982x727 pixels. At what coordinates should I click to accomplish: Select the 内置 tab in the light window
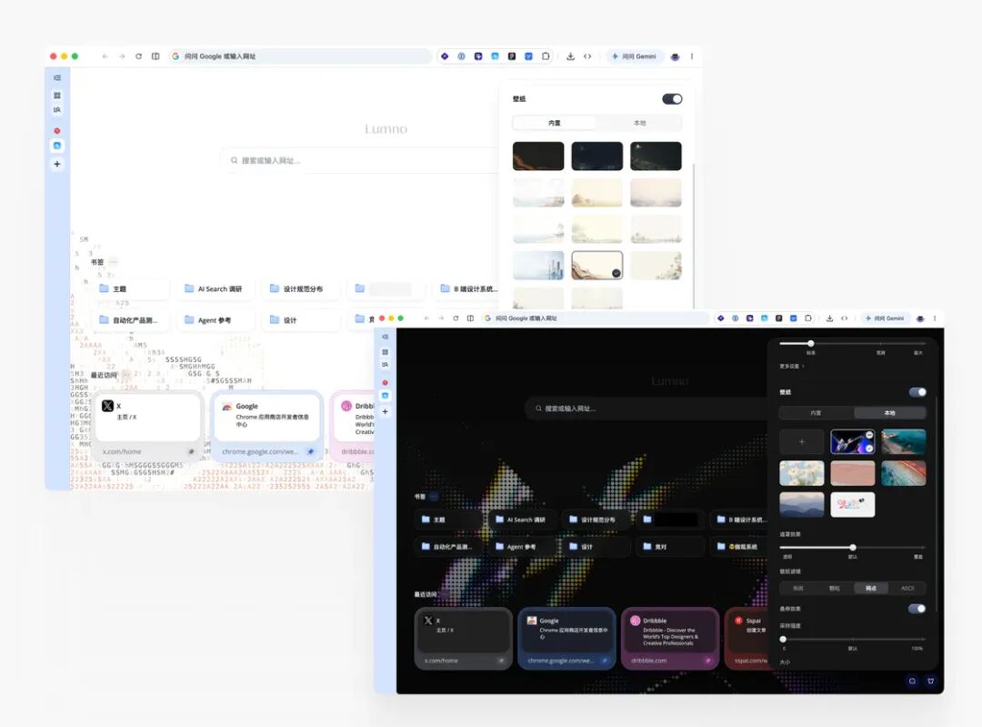point(555,123)
